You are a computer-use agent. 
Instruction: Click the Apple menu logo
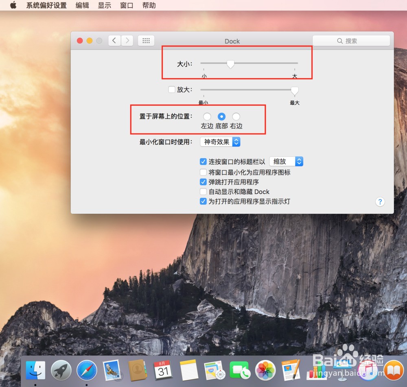coord(13,5)
